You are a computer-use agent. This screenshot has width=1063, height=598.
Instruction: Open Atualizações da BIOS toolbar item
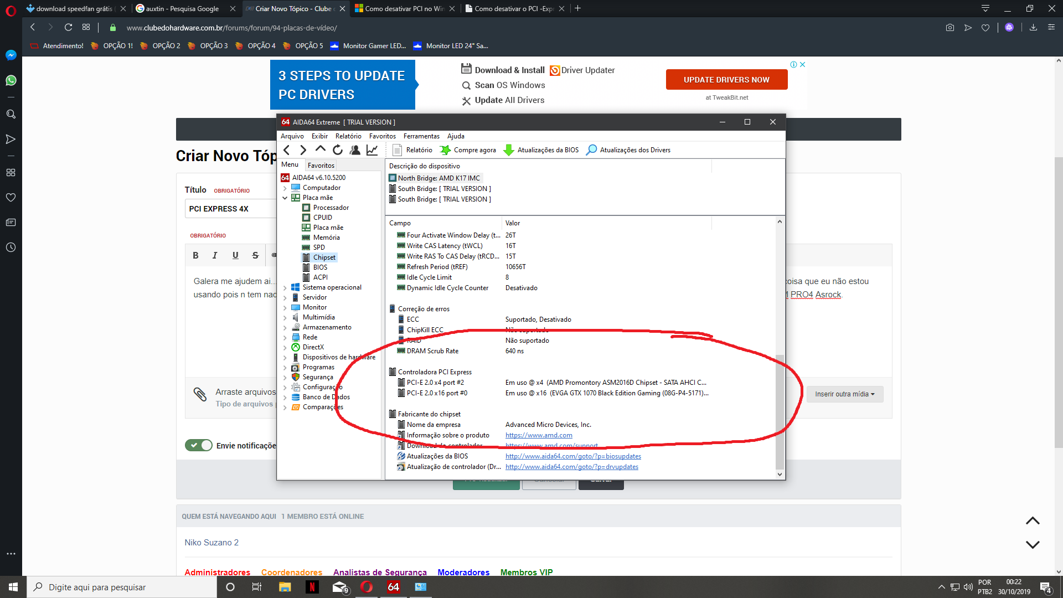click(541, 150)
